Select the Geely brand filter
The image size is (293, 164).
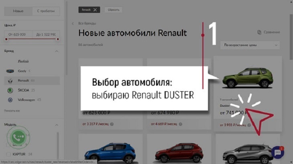(32, 71)
